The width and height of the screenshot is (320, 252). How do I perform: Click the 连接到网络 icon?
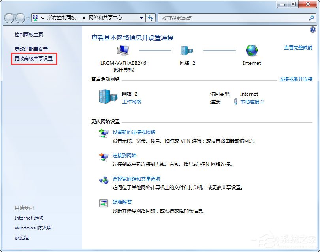coord(104,156)
